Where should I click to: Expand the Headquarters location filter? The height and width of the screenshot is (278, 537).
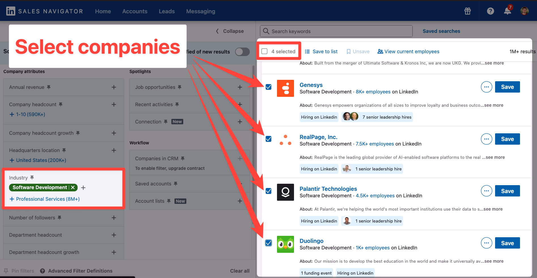[114, 150]
